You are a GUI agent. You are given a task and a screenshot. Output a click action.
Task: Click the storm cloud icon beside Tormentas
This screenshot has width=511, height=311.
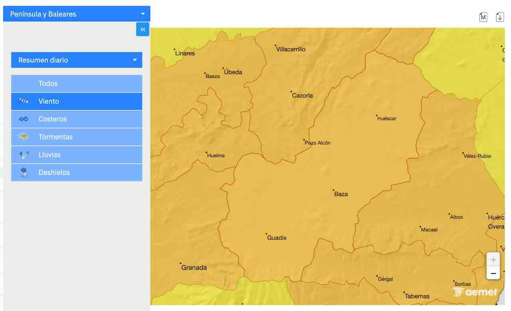point(24,137)
